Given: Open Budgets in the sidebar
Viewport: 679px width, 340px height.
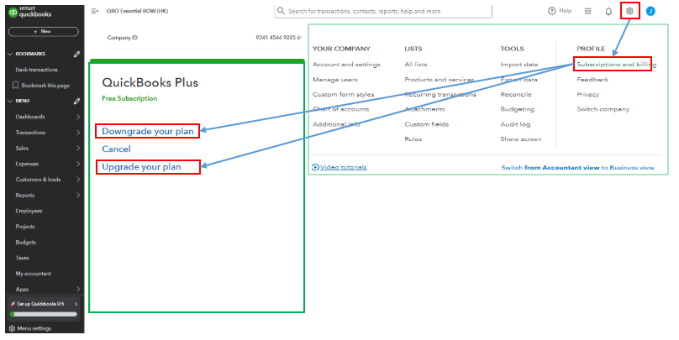Looking at the screenshot, I should point(25,243).
